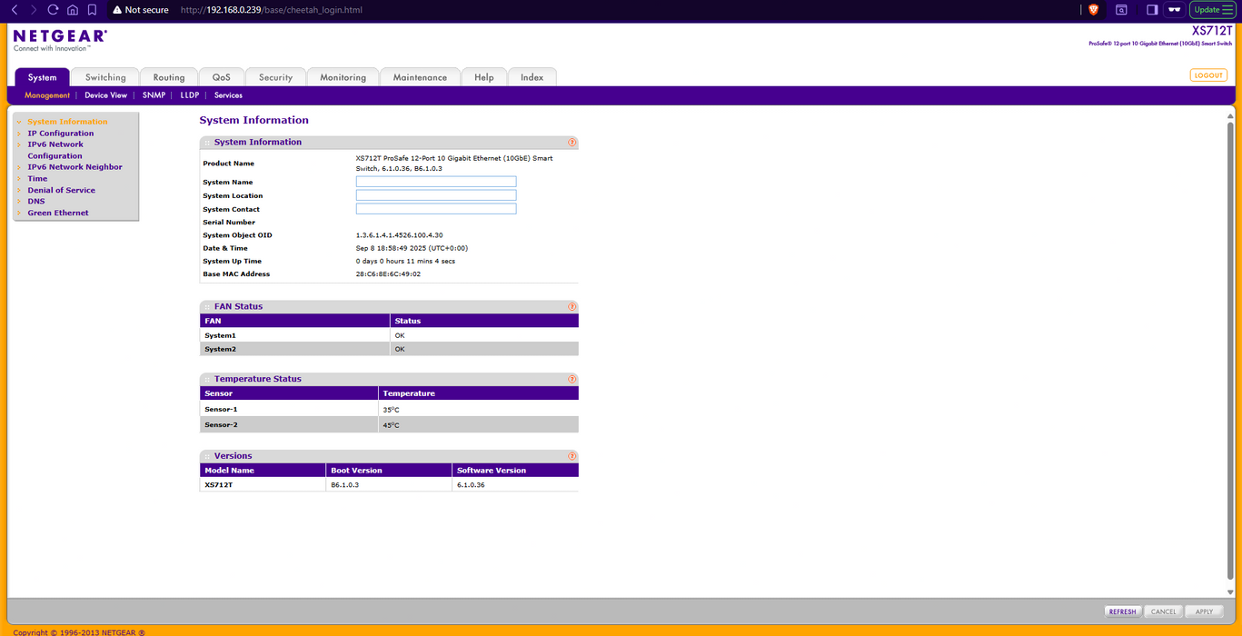Click the private sunglasses icon
The width and height of the screenshot is (1242, 636).
coord(1174,9)
